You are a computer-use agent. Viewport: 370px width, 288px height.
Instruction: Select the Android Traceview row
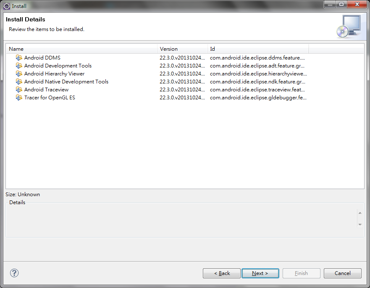[x=185, y=89]
